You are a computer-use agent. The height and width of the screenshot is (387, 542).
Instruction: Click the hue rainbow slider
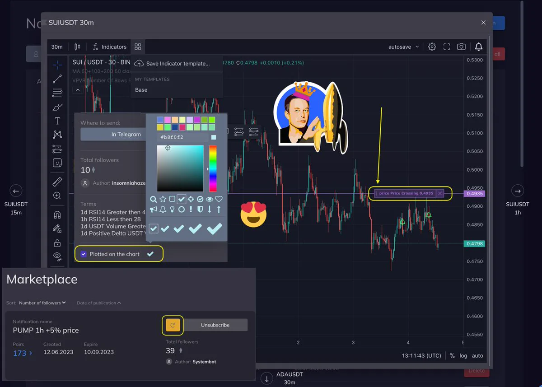[x=212, y=168]
